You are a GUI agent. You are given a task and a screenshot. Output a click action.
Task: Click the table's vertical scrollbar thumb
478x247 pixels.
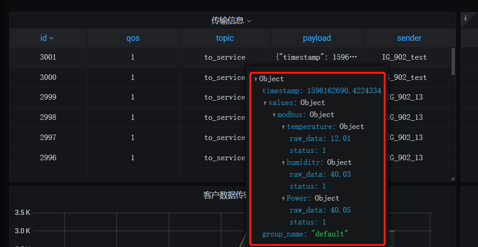coord(453,61)
